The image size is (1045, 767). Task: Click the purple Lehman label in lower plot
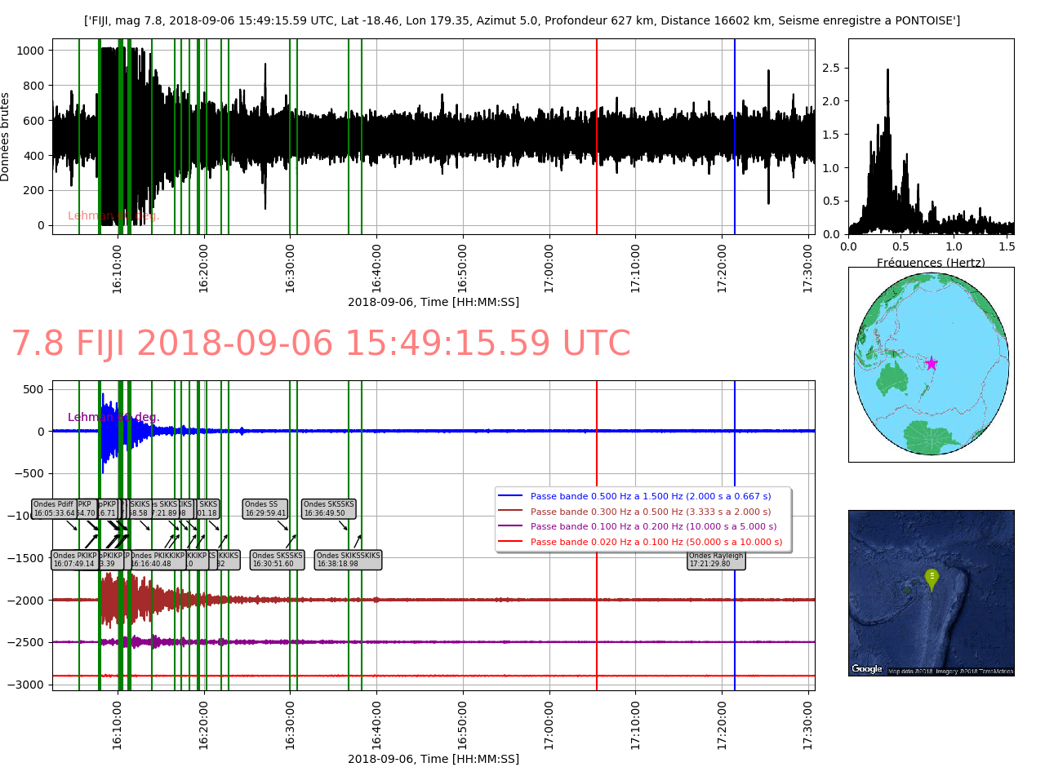113,417
